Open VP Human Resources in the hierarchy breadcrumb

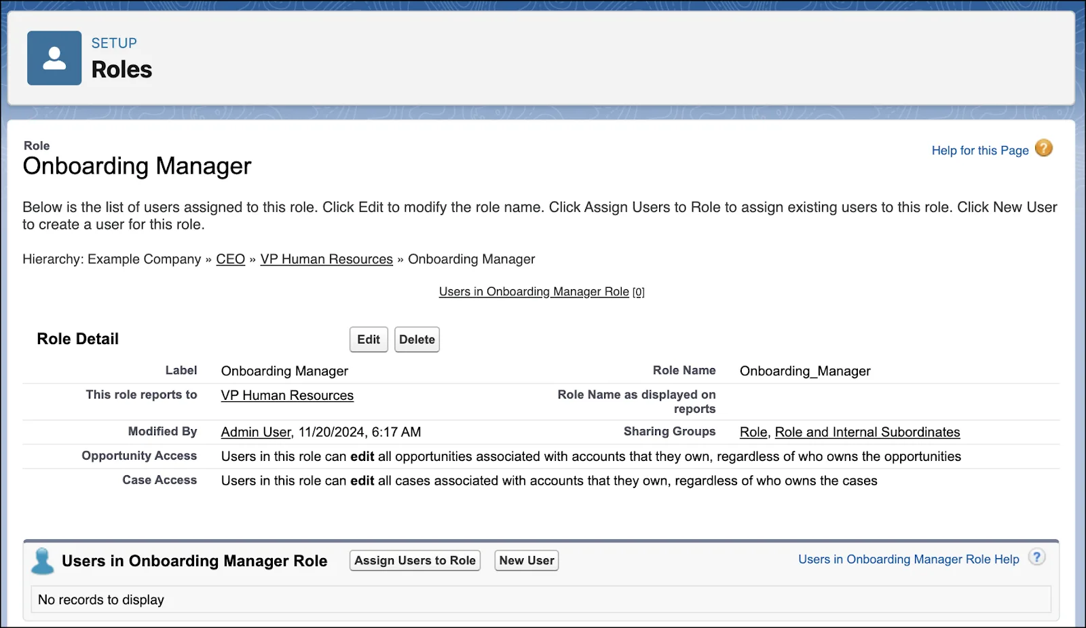(326, 259)
